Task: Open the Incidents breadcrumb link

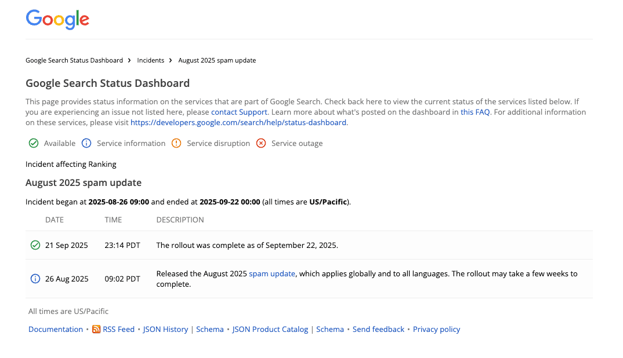Action: (x=151, y=60)
